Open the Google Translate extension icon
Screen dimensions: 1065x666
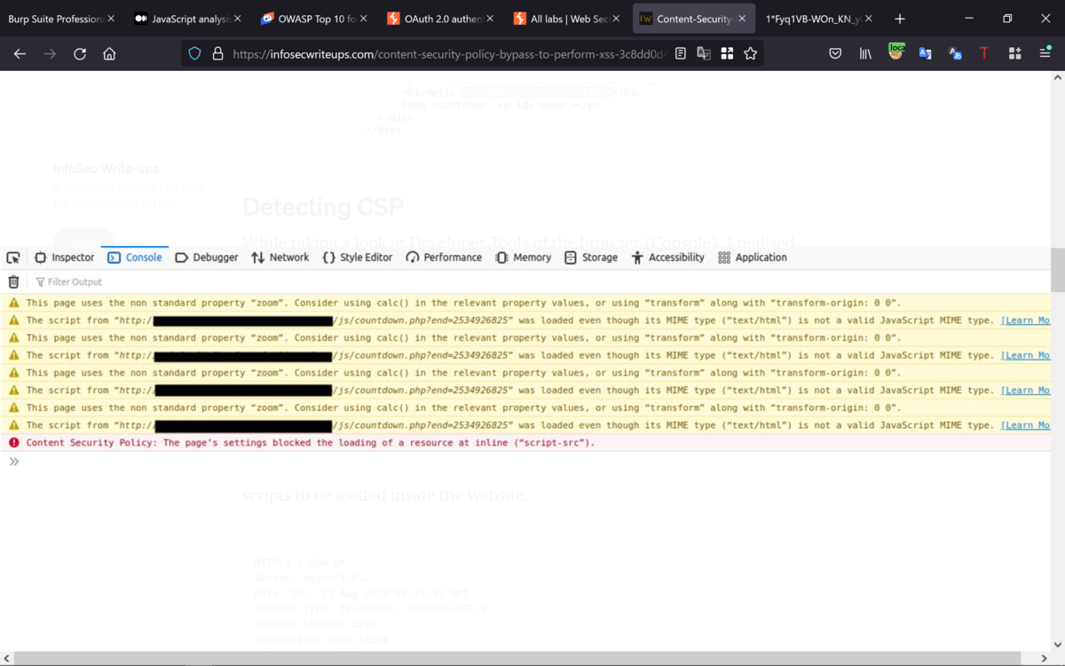(x=925, y=54)
